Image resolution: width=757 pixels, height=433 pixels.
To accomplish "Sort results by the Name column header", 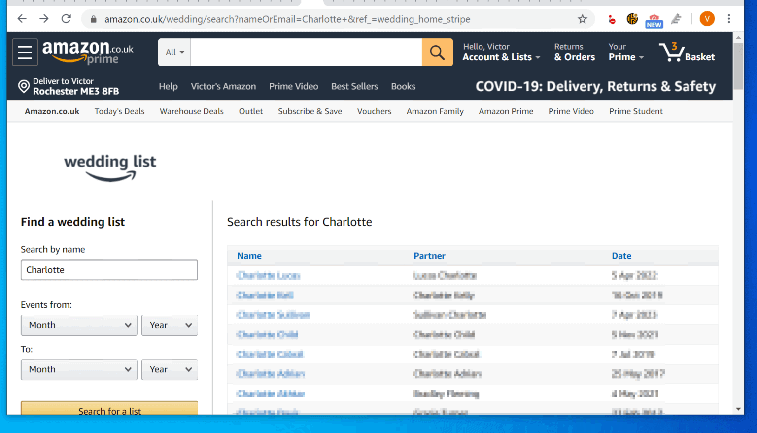I will coord(249,256).
